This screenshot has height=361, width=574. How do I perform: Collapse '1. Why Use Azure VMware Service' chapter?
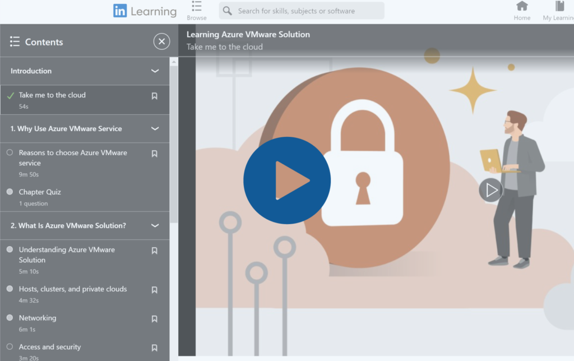pyautogui.click(x=155, y=128)
